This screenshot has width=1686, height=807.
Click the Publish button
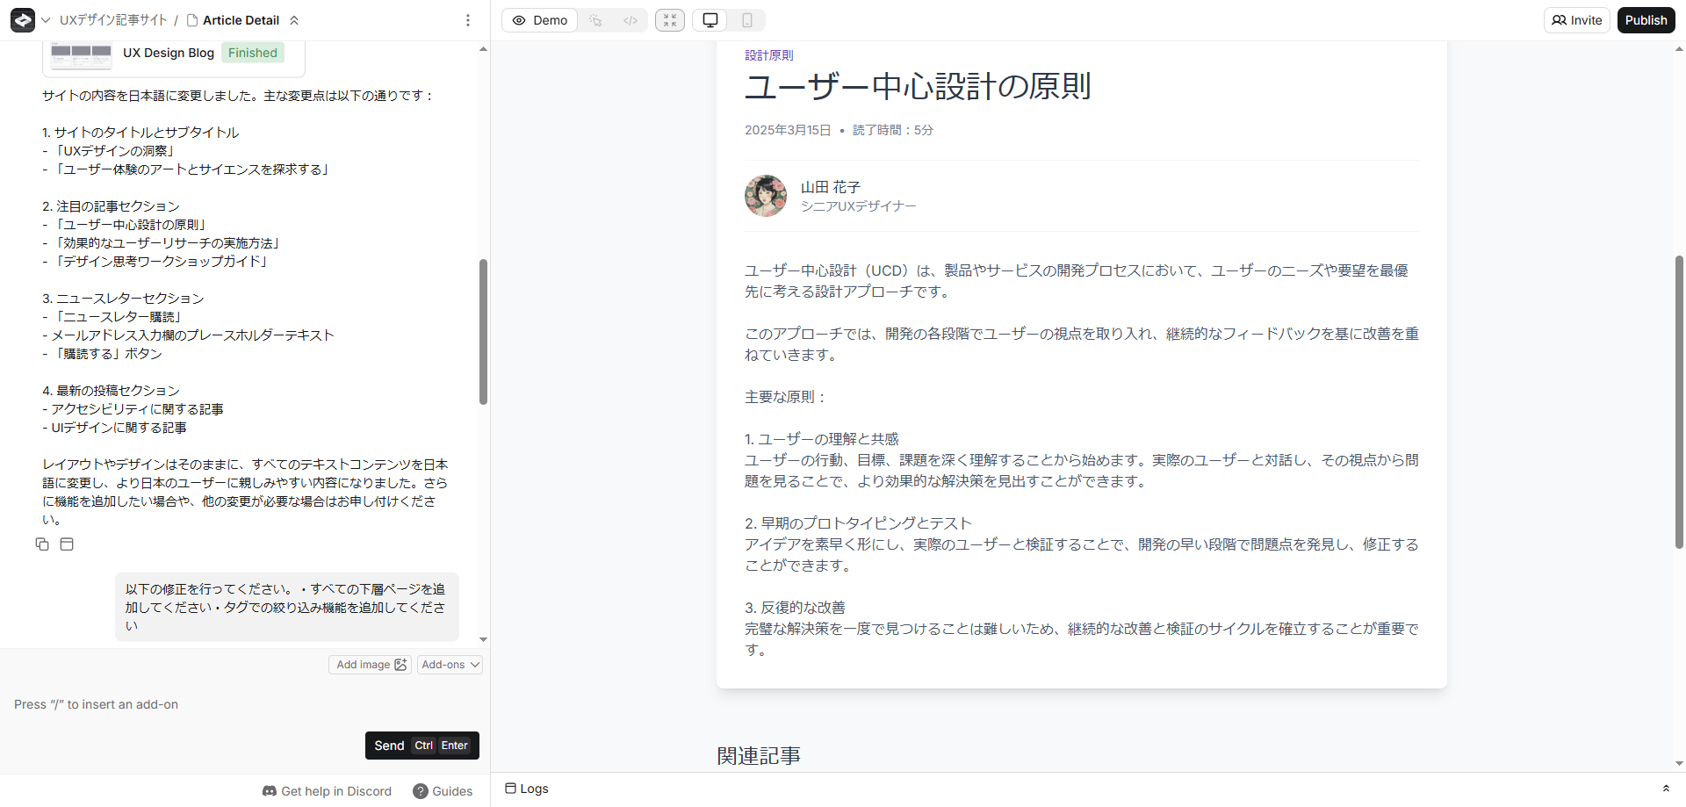pos(1645,20)
